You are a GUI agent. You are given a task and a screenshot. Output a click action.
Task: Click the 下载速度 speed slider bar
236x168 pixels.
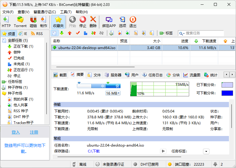coord(99,86)
